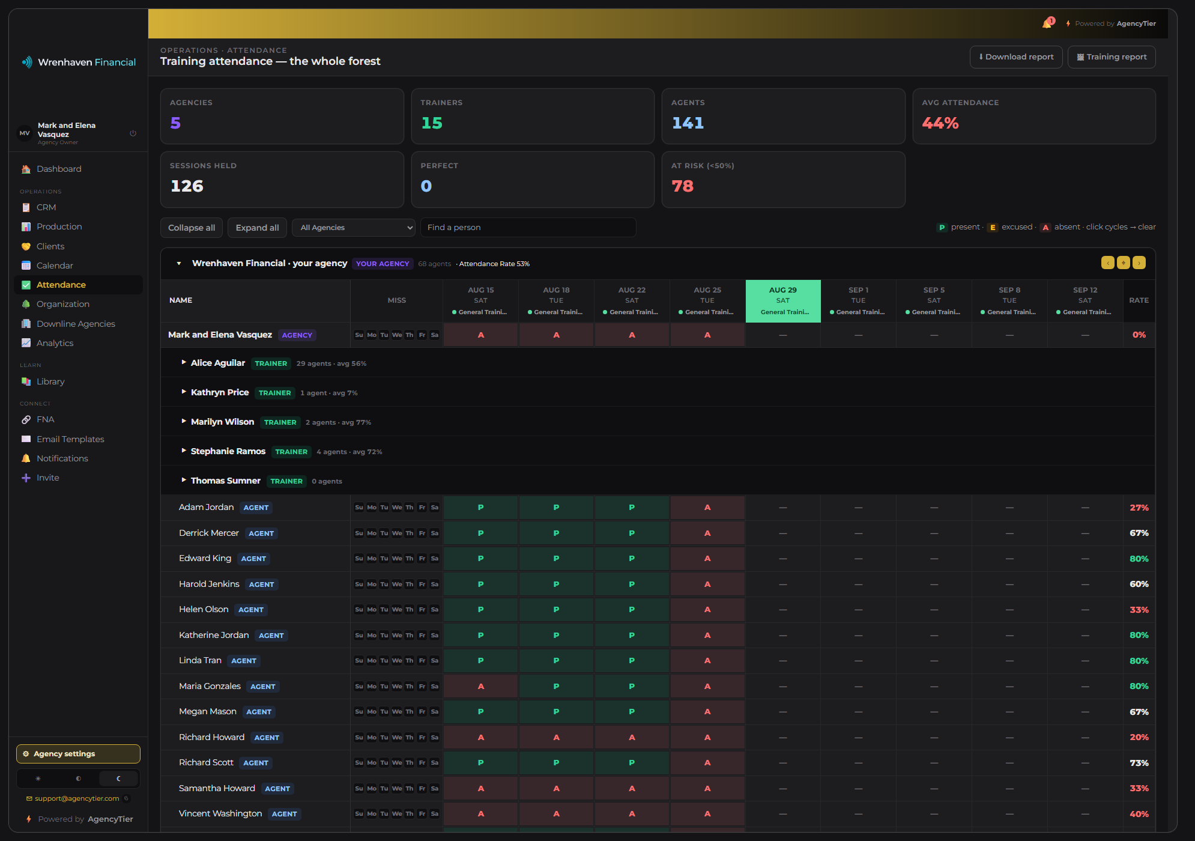Image resolution: width=1195 pixels, height=841 pixels.
Task: Click Expand all button
Action: click(257, 228)
